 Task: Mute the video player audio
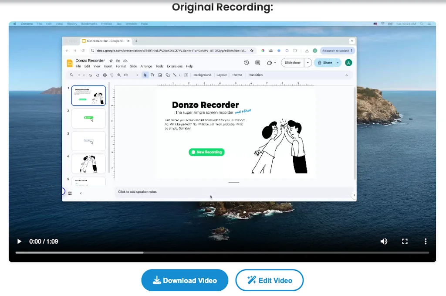(384, 241)
